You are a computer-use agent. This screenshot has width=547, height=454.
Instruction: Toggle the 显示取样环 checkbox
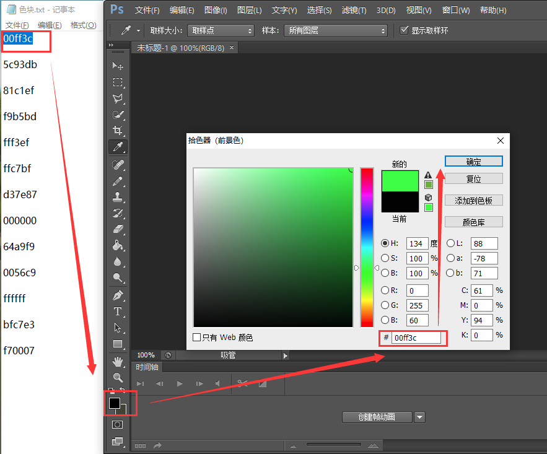pyautogui.click(x=404, y=30)
